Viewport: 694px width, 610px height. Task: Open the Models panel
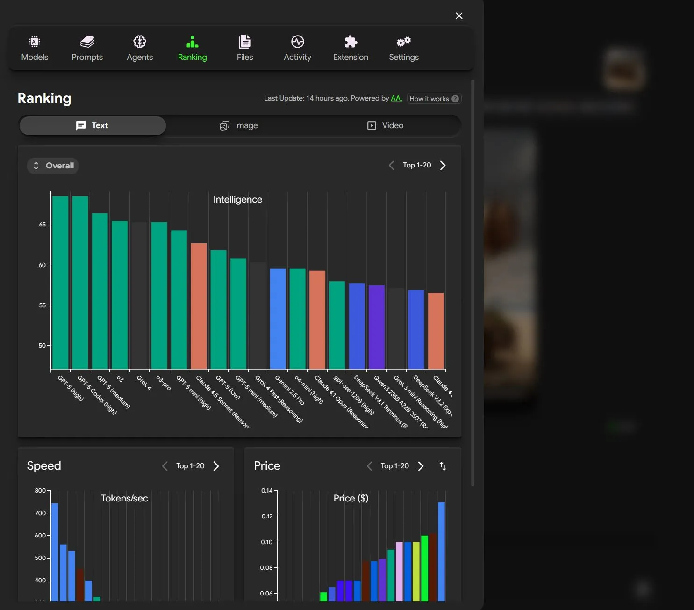click(x=34, y=48)
